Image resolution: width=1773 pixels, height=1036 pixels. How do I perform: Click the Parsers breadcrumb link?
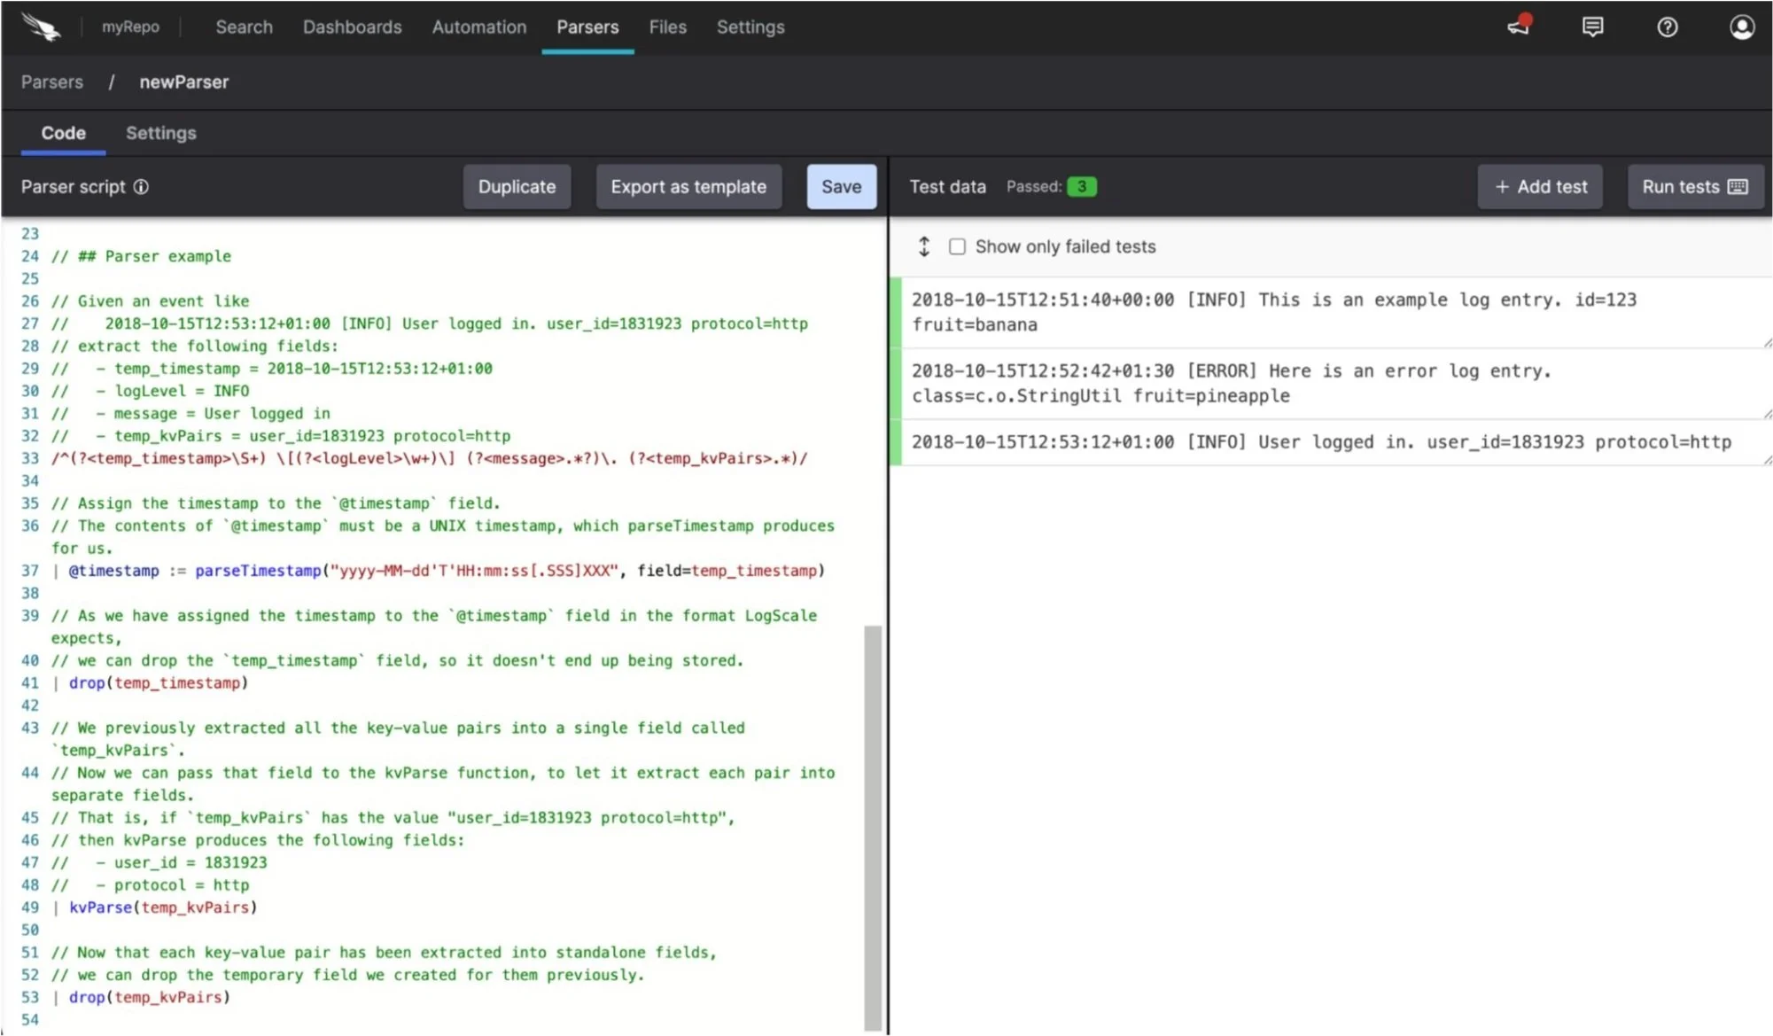click(x=52, y=82)
